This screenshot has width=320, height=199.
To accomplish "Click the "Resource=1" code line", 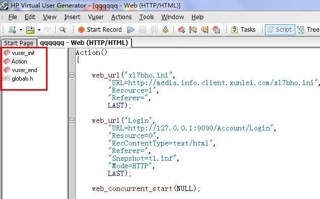I will pyautogui.click(x=133, y=90).
